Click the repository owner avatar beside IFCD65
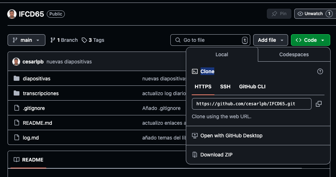The image size is (336, 177). point(12,14)
